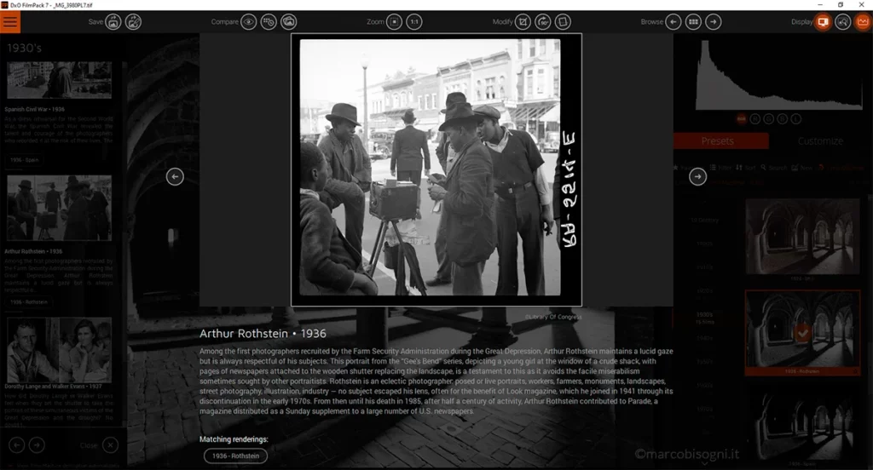Select the bottom 1936 Spain preset thumbnail
Image resolution: width=873 pixels, height=470 pixels.
802,422
